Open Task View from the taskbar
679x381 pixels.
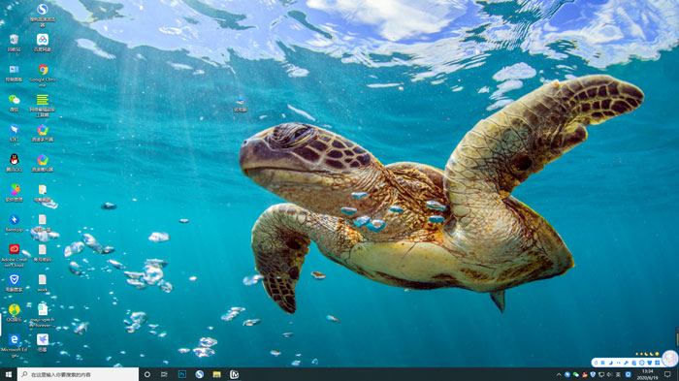tap(164, 374)
